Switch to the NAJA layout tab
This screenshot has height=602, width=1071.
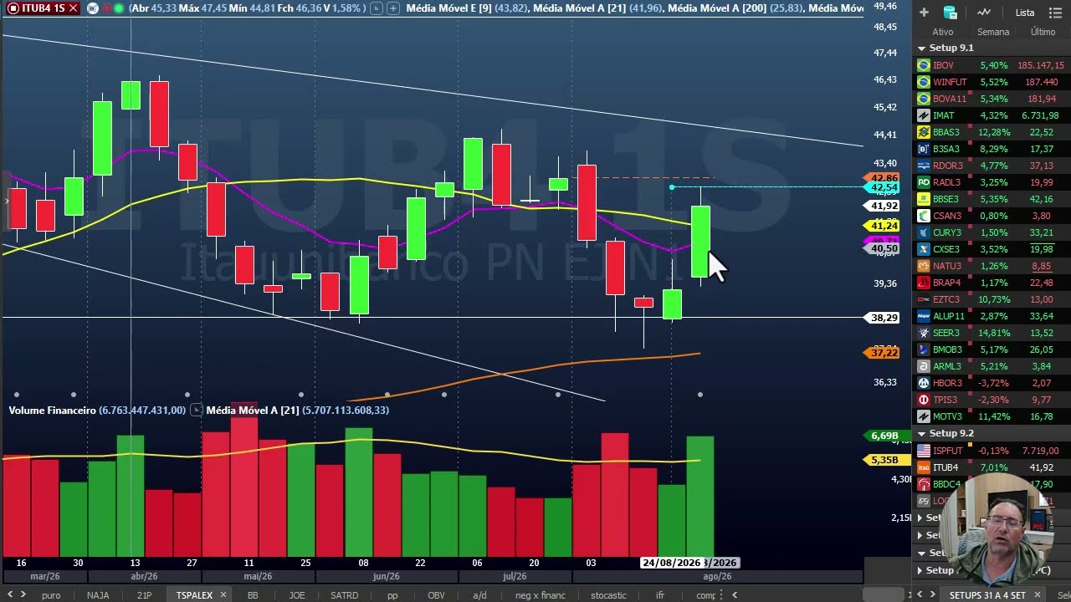(98, 595)
